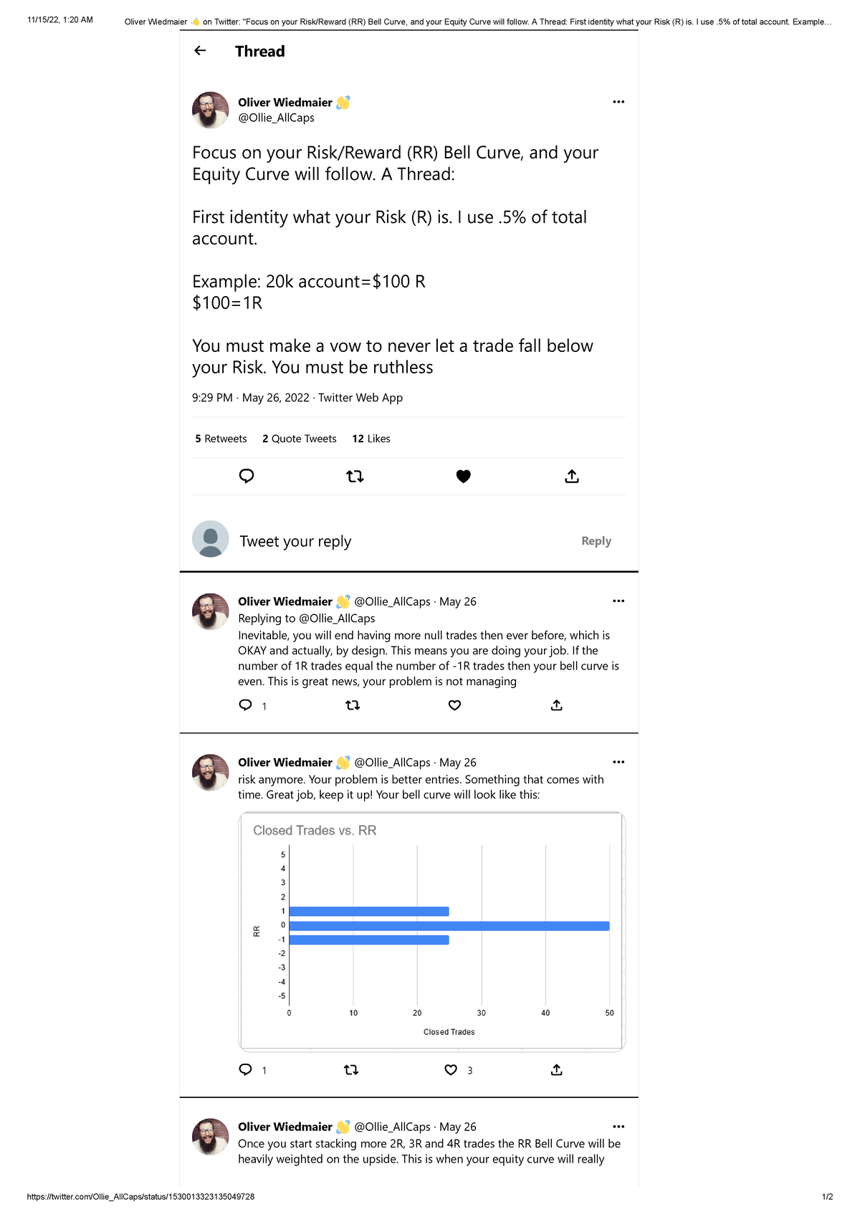The height and width of the screenshot is (1217, 860).
Task: Click the retweet icon on the main tweet
Action: [355, 476]
